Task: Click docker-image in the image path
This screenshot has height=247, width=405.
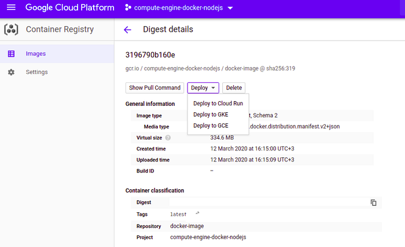Action: (x=241, y=68)
